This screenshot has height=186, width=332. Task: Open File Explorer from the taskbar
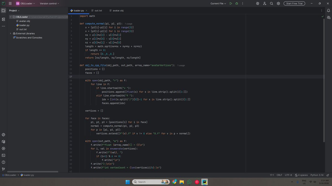coord(182,182)
